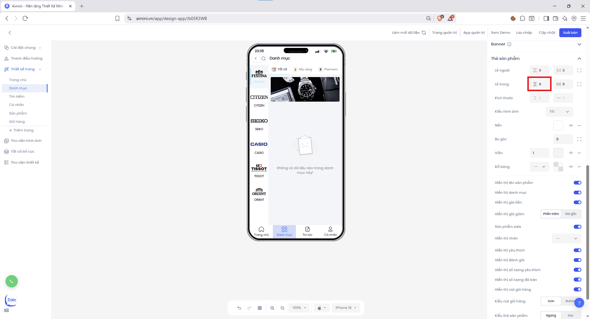This screenshot has height=319, width=590.
Task: Select the 'Giá gốc' discount display tab
Action: (570, 214)
